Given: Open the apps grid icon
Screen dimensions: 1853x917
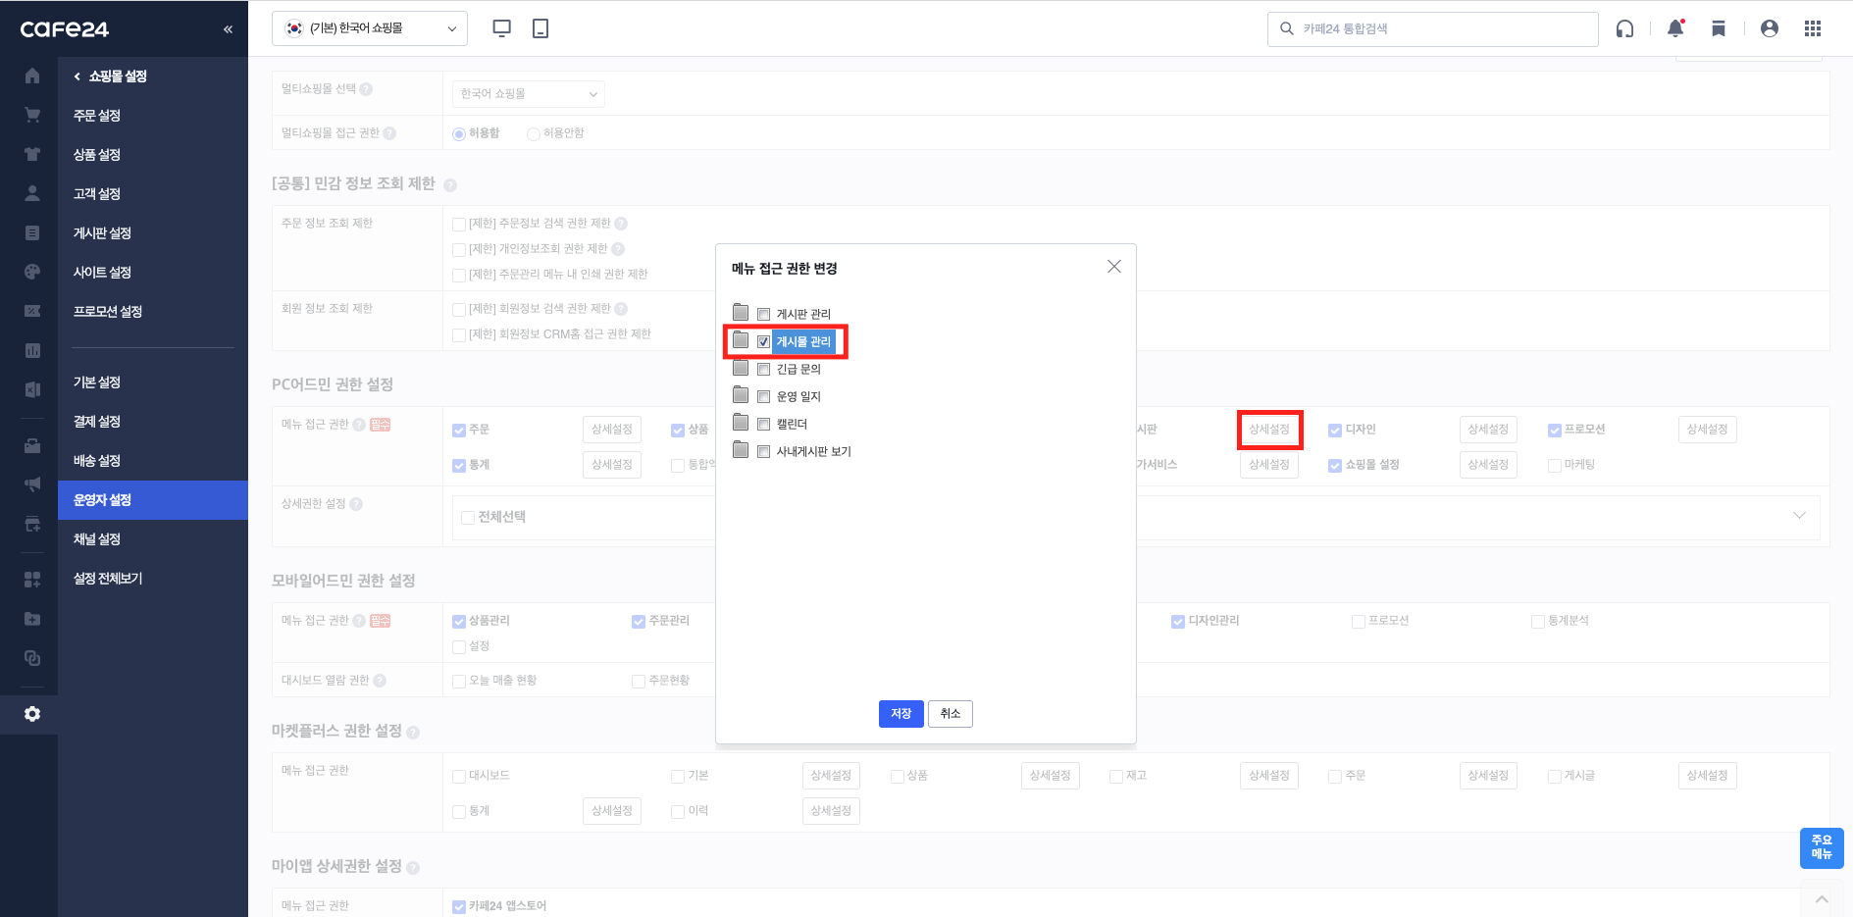Looking at the screenshot, I should pos(1813,28).
